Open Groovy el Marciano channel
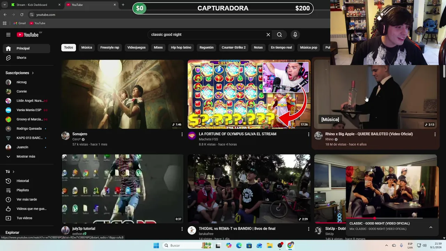Screen dimensions: 446x251 [26, 119]
